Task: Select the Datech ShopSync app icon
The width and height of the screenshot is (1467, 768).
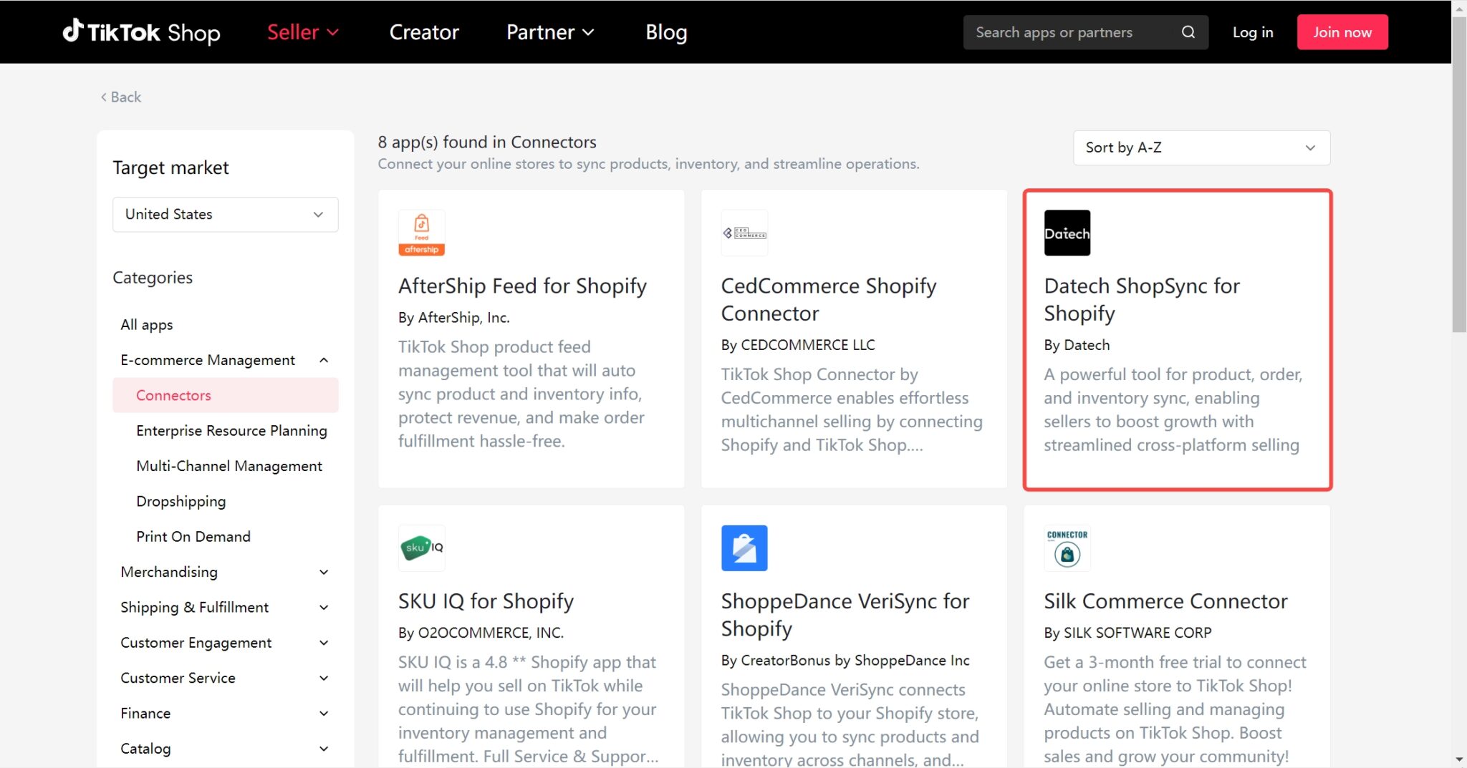Action: click(x=1067, y=233)
